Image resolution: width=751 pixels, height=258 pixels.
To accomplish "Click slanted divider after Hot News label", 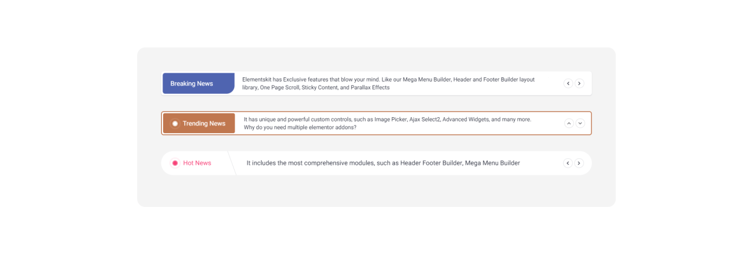I will tap(232, 163).
